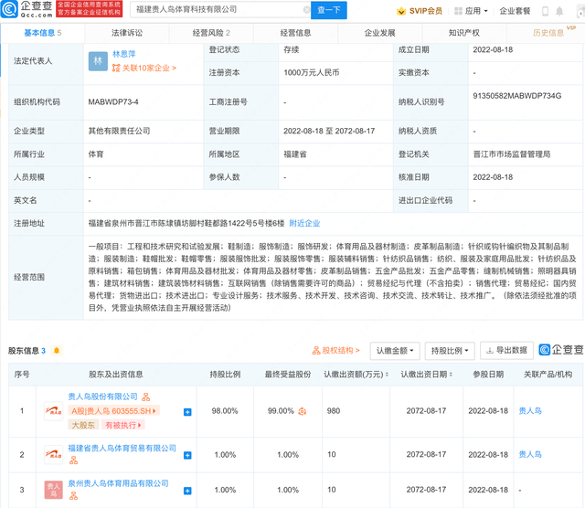Expand the plus icon for 泉州贵人鸟体育用品有限公司
The height and width of the screenshot is (508, 585).
[x=187, y=491]
